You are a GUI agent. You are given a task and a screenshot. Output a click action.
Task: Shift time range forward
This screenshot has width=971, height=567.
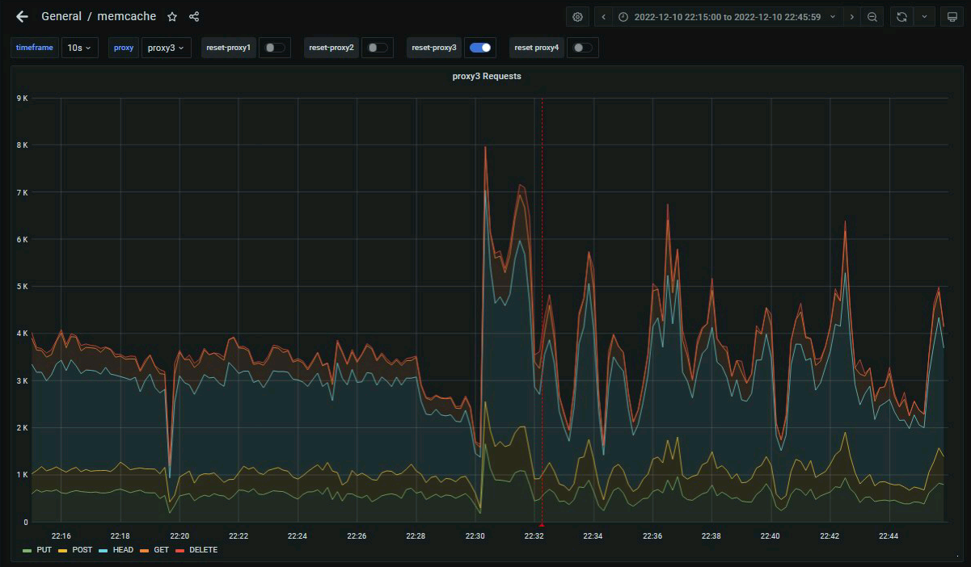(x=851, y=17)
